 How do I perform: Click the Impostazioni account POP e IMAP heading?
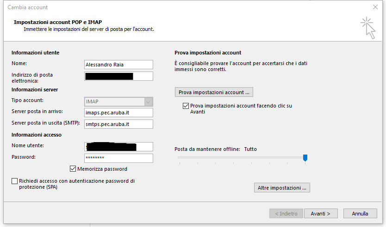(58, 22)
